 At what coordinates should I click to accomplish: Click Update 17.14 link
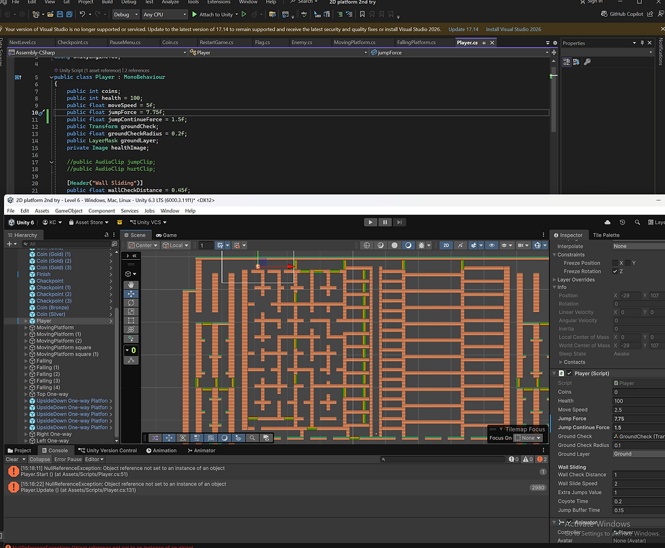tap(463, 29)
